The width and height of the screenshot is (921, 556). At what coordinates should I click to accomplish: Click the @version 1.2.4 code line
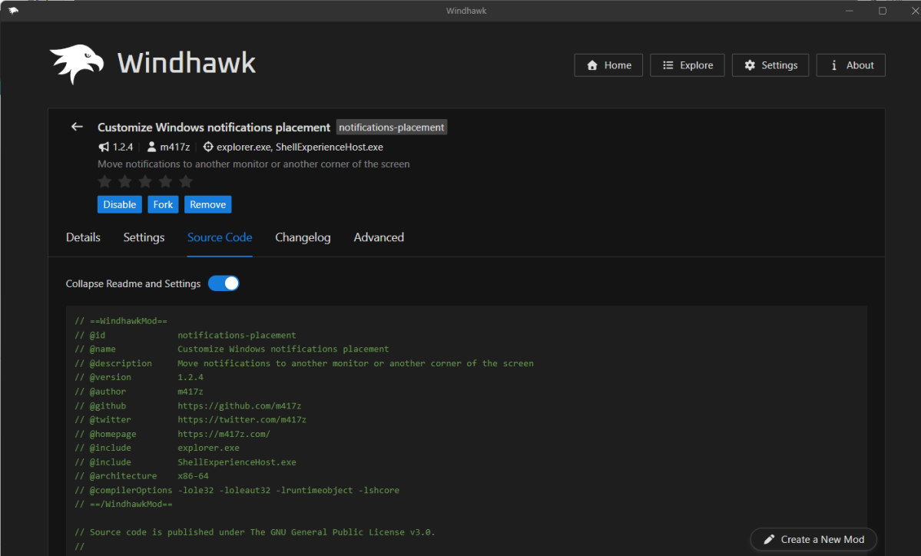(x=139, y=377)
